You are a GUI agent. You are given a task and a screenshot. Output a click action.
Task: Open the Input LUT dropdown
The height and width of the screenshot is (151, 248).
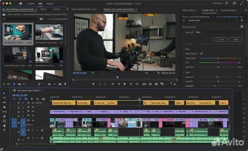[x=219, y=32]
